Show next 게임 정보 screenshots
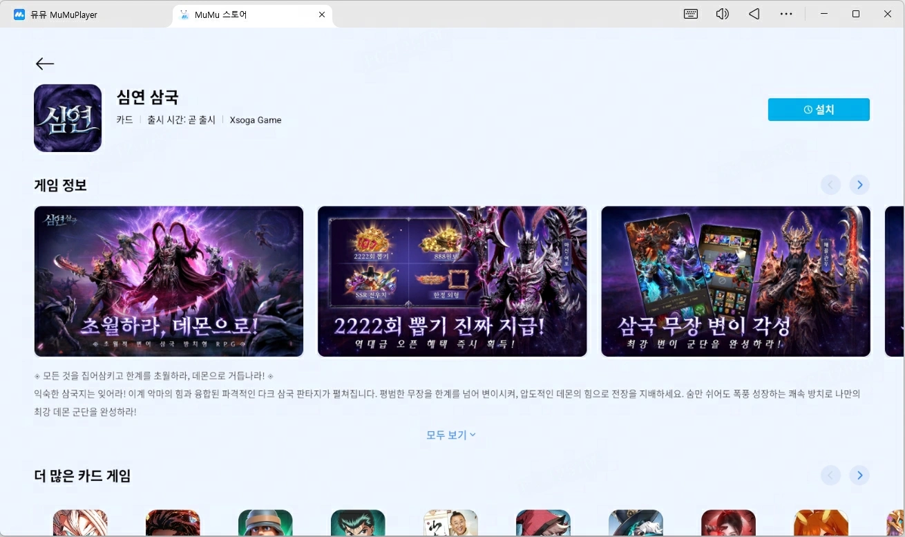905x537 pixels. pyautogui.click(x=859, y=185)
